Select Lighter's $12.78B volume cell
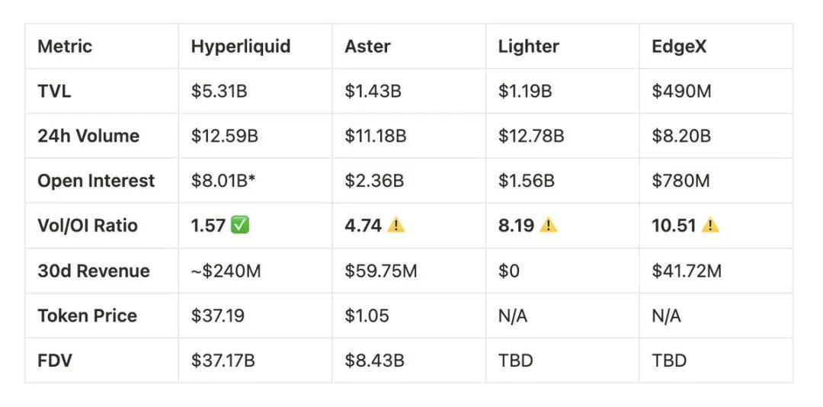 click(x=531, y=136)
